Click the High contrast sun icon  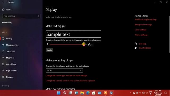point(3,70)
